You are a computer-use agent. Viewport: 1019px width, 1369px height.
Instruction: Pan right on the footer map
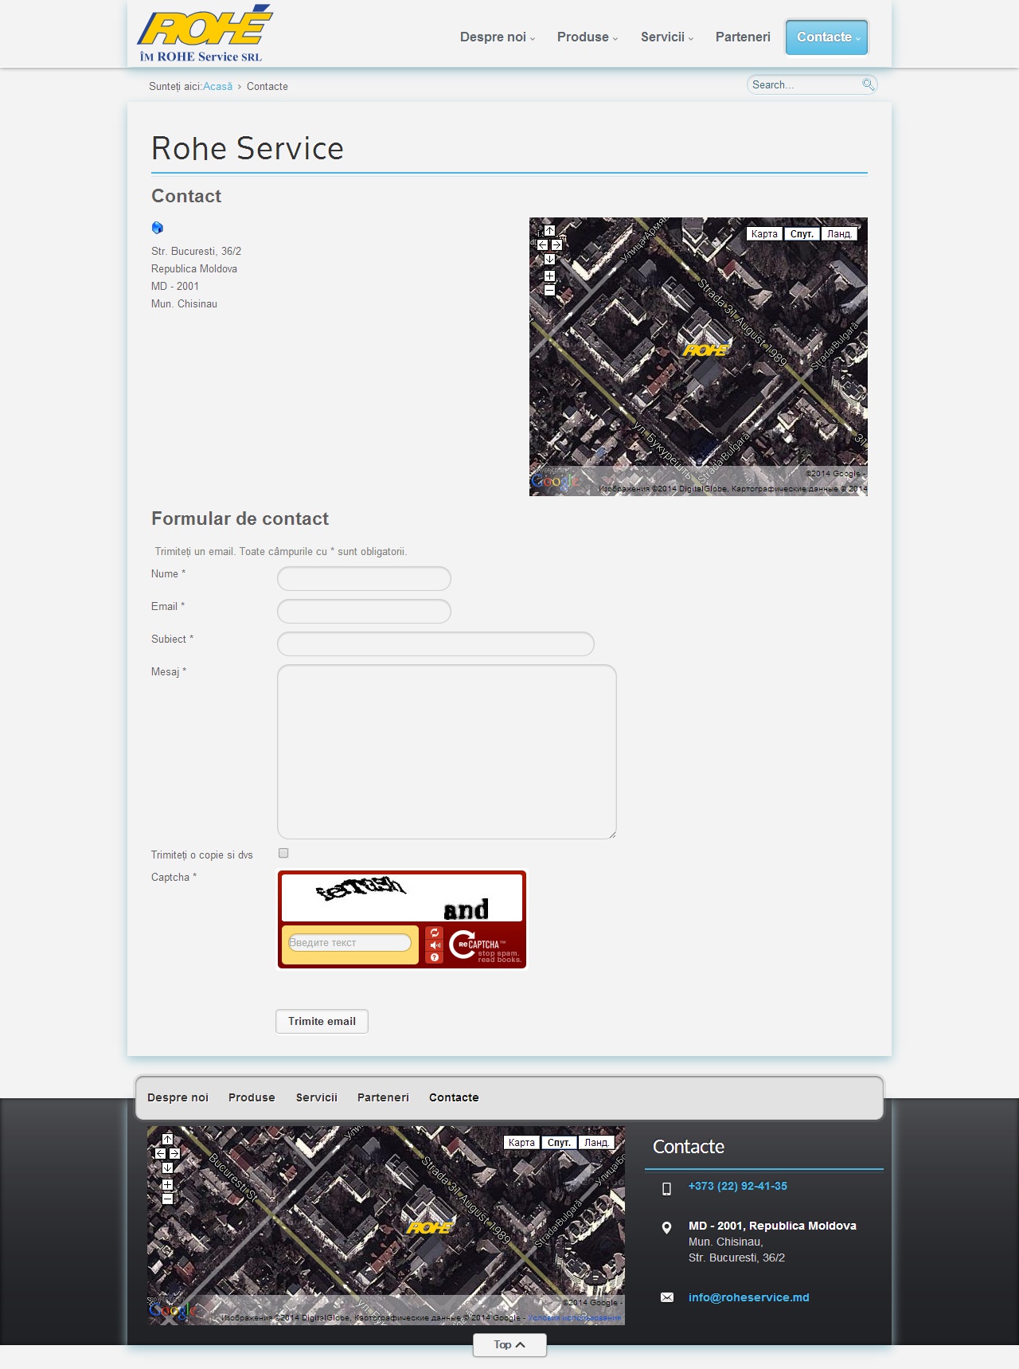point(174,1153)
